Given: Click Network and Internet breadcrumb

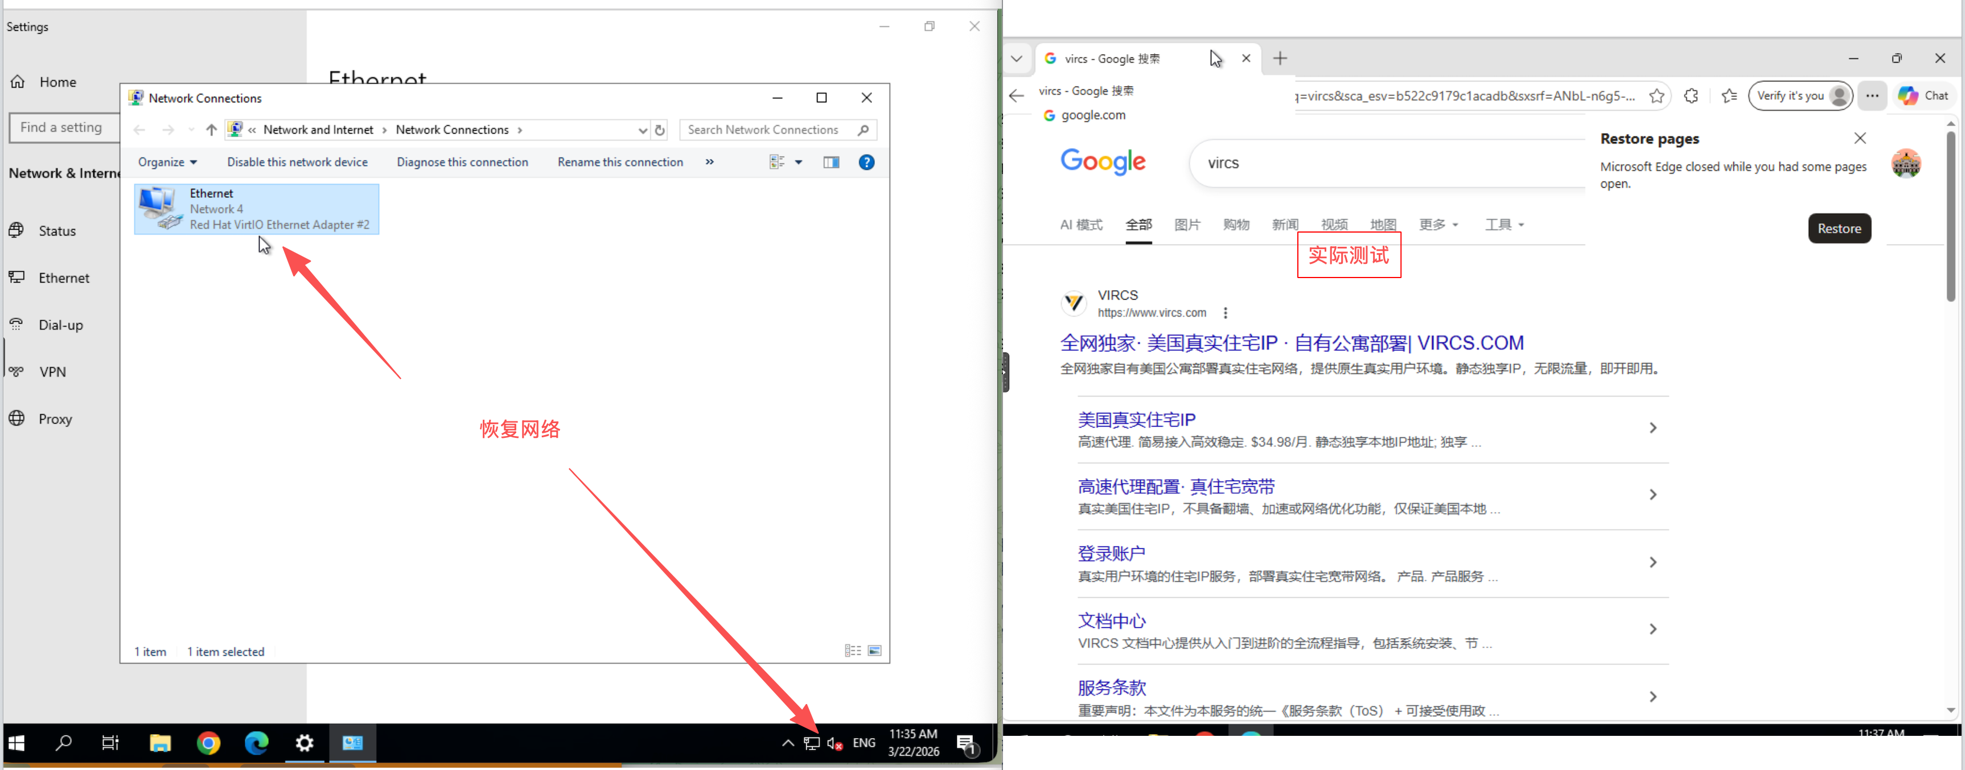Looking at the screenshot, I should point(318,130).
